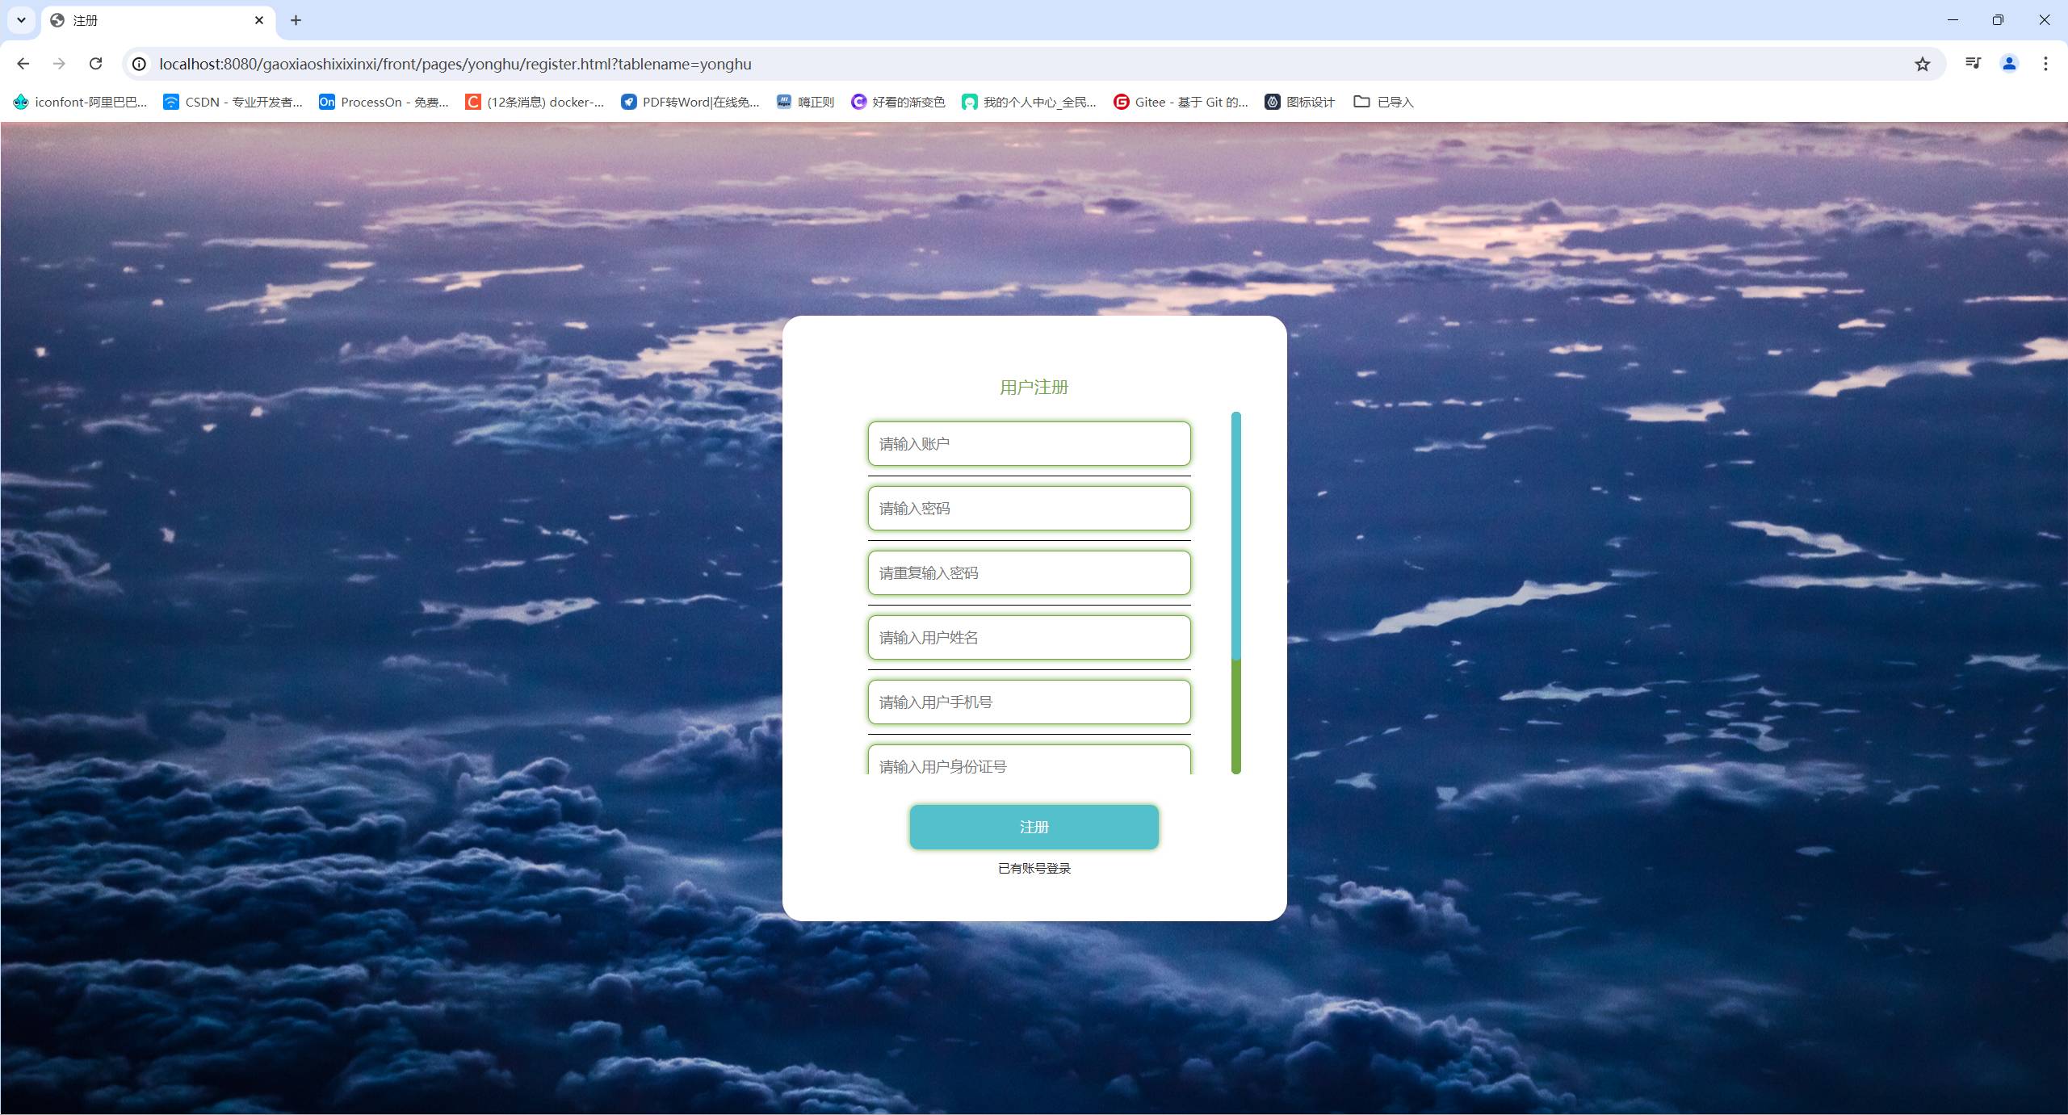Click the browser reload page icon
This screenshot has width=2068, height=1115.
click(x=95, y=64)
